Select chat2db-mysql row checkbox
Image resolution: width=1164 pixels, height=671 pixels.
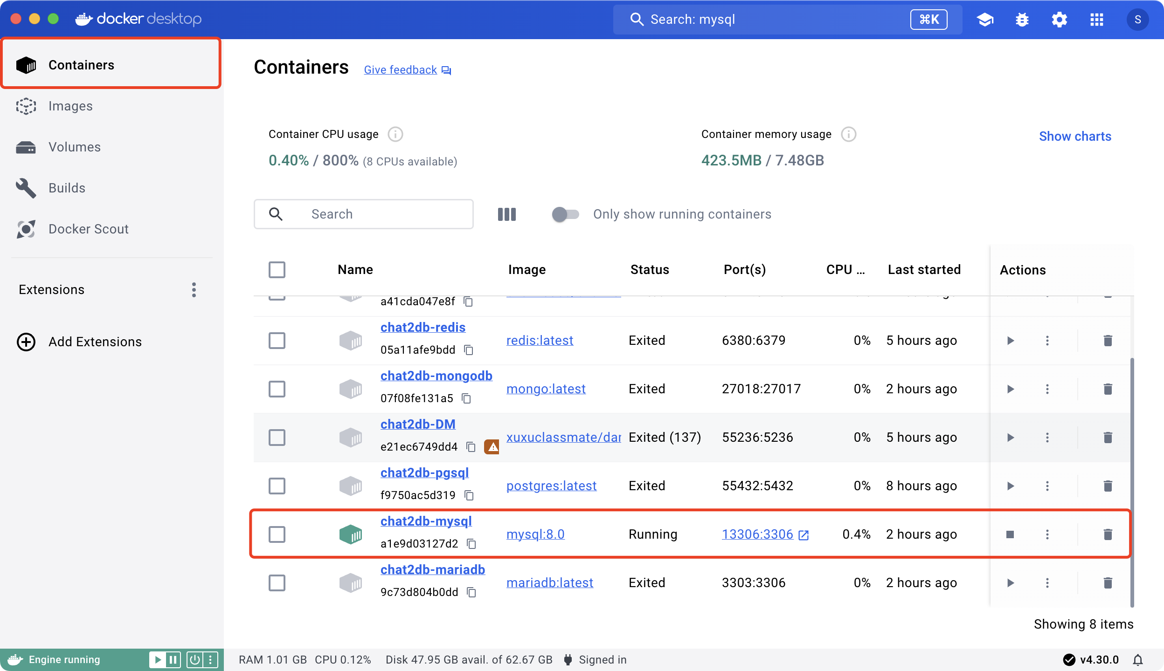point(277,534)
